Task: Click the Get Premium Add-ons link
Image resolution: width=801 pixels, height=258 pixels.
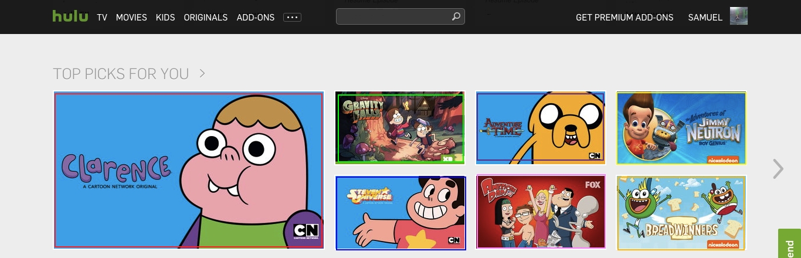Action: [624, 18]
